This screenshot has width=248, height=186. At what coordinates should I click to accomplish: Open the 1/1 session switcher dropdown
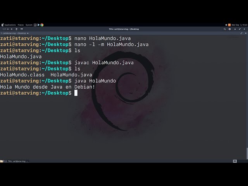pos(5,29)
